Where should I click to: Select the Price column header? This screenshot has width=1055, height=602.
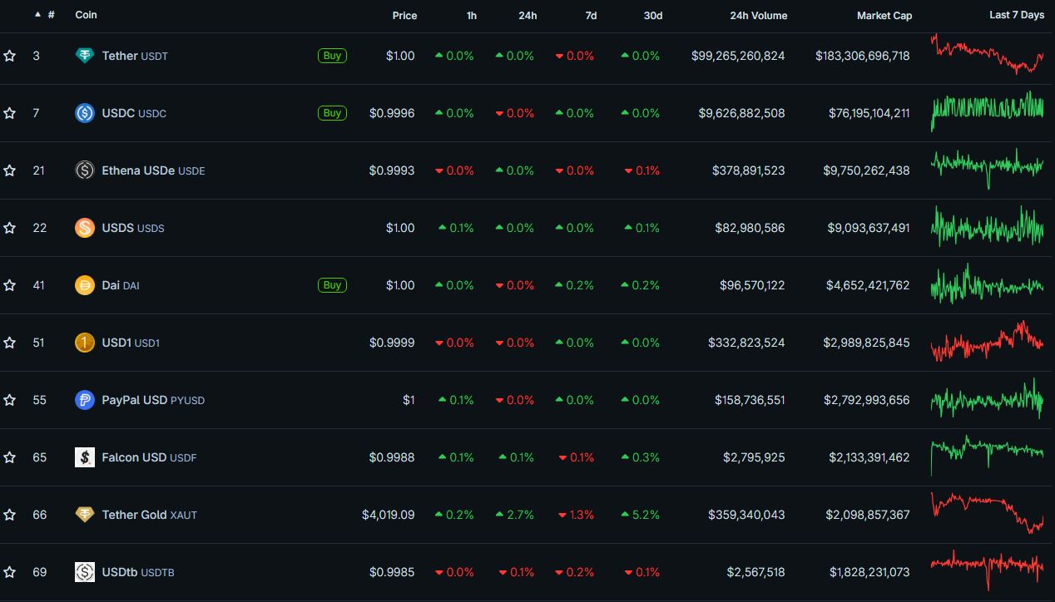coord(404,15)
